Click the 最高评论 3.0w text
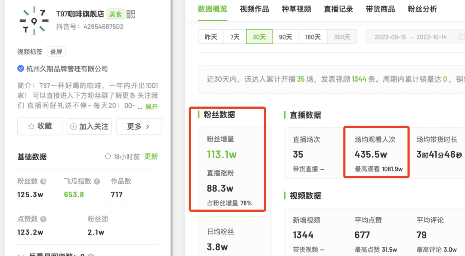The image size is (465, 256). click(x=437, y=250)
